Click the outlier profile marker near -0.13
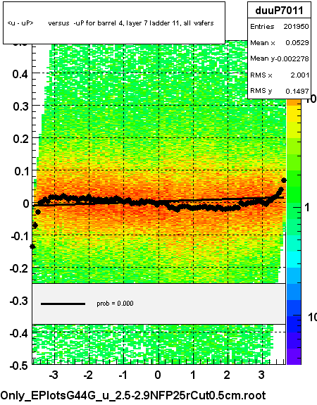 [32, 247]
